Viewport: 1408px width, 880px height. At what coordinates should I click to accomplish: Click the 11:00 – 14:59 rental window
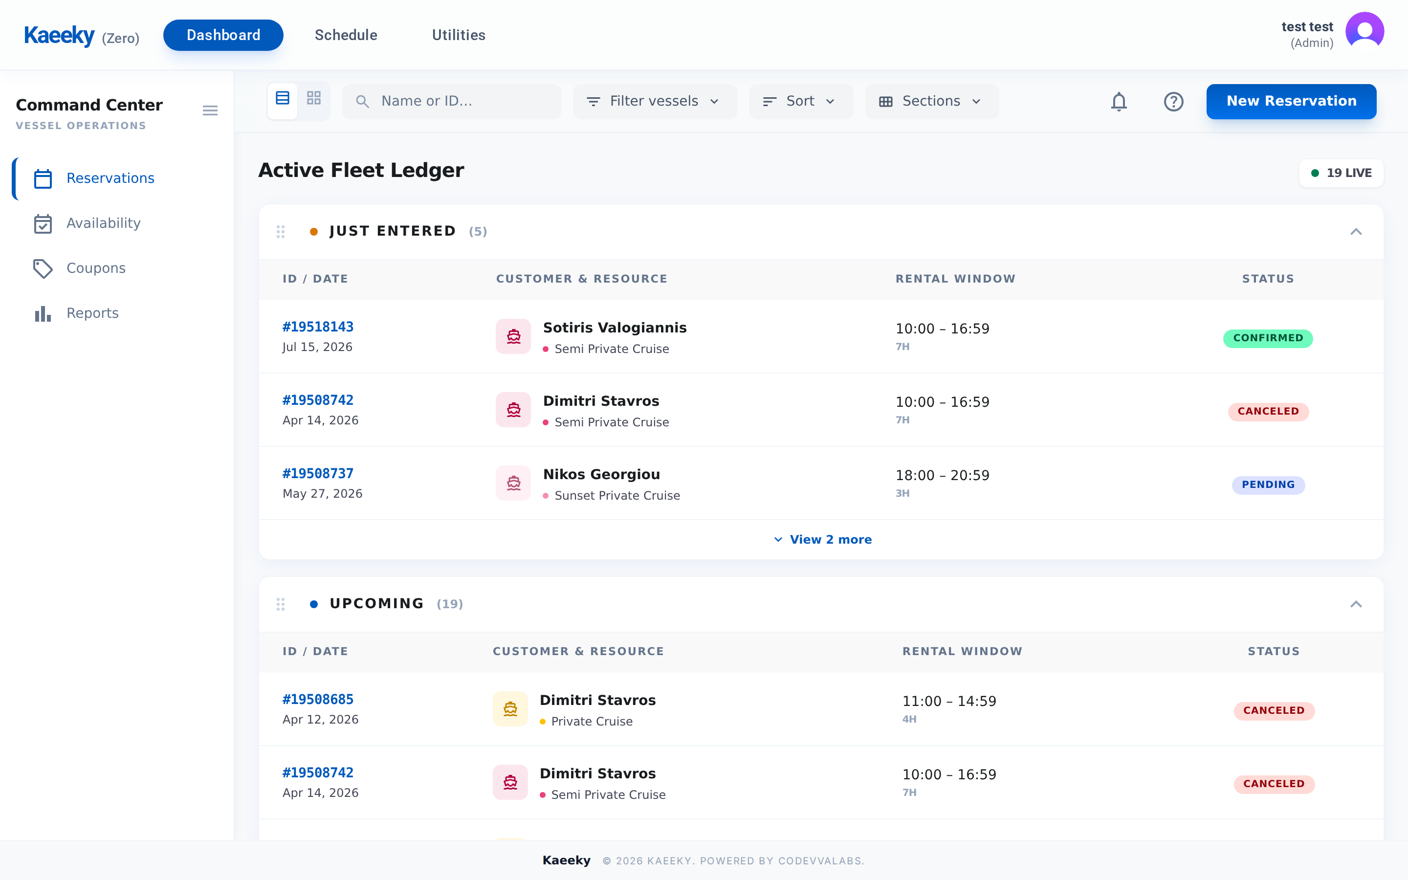pyautogui.click(x=949, y=702)
